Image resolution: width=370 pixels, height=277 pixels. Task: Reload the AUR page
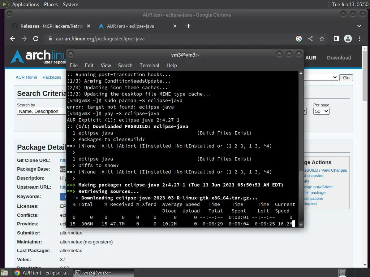click(36, 39)
